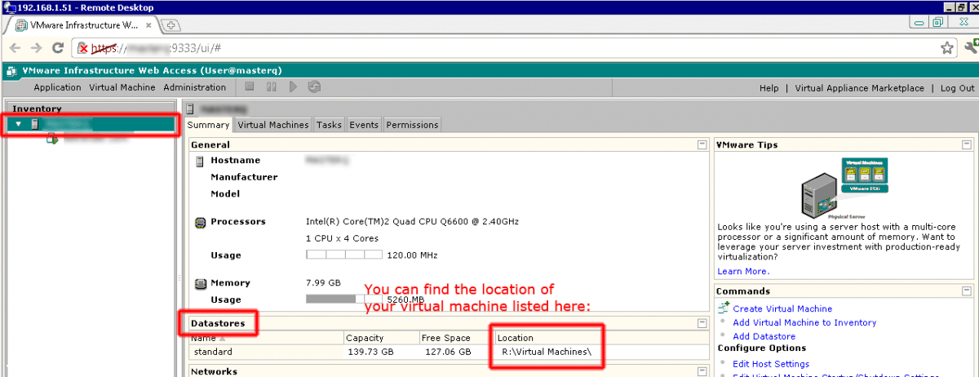This screenshot has width=979, height=377.
Task: Switch to the Summary tab
Action: click(x=208, y=125)
